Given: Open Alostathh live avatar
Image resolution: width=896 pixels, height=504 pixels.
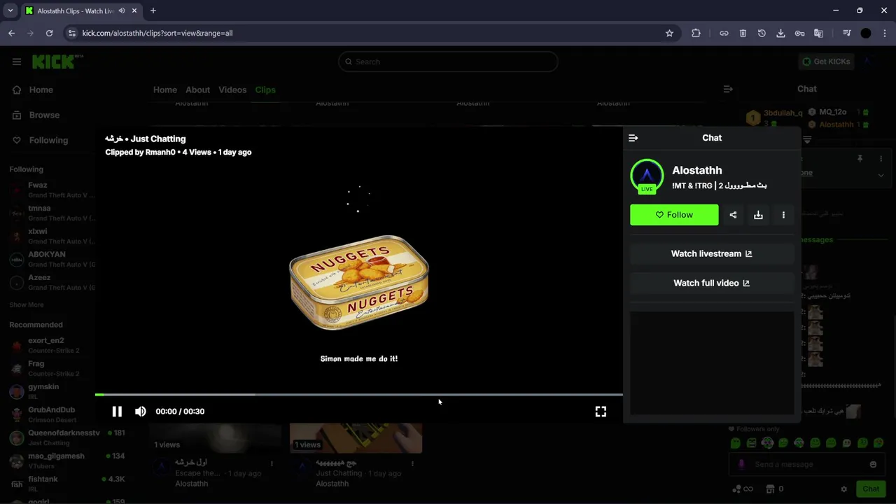Looking at the screenshot, I should 647,176.
